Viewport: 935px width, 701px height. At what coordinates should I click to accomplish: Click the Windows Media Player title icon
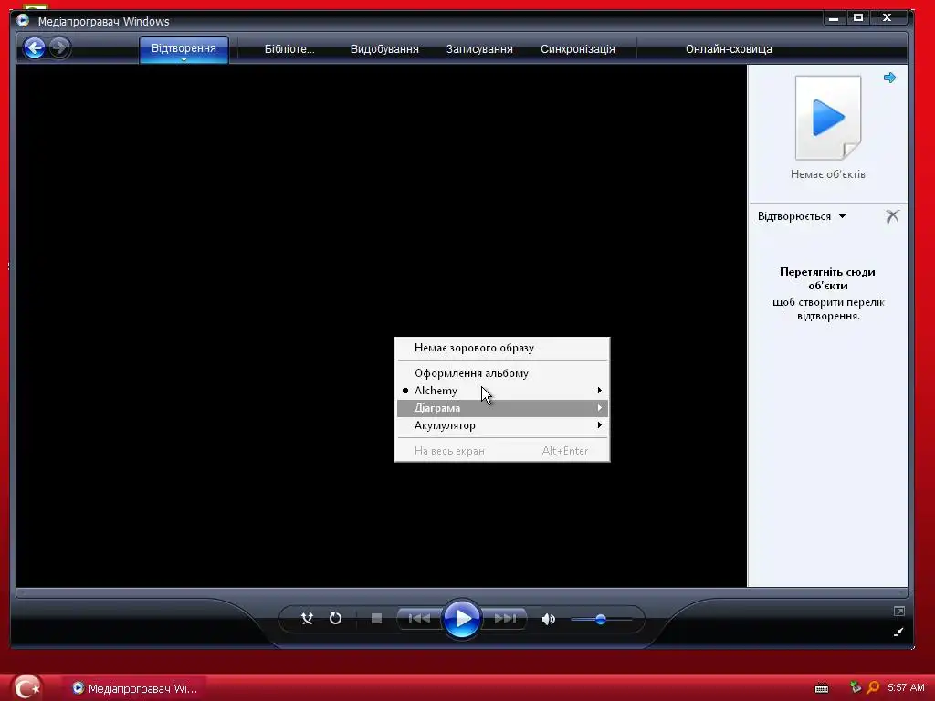(x=23, y=21)
